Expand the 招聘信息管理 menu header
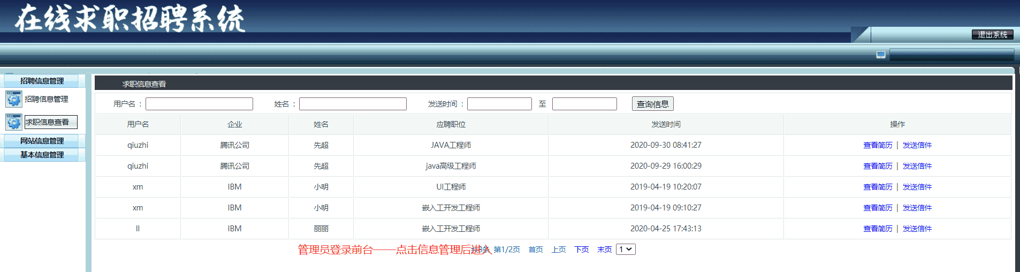This screenshot has width=1020, height=272. [42, 81]
